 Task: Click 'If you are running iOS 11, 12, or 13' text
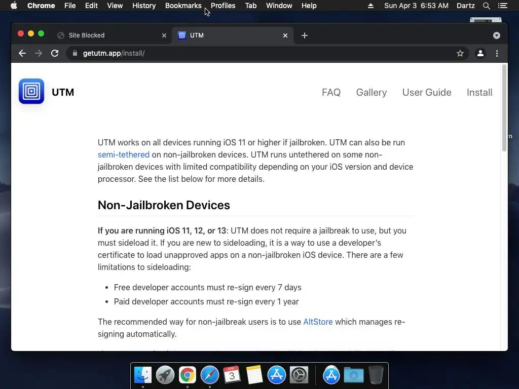tap(162, 230)
